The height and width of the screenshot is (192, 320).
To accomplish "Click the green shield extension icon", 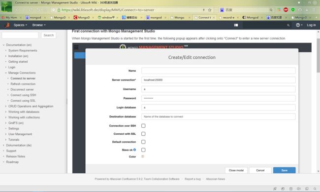I will pos(293,10).
